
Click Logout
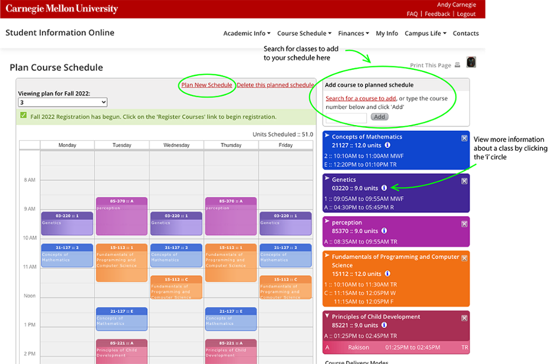466,14
